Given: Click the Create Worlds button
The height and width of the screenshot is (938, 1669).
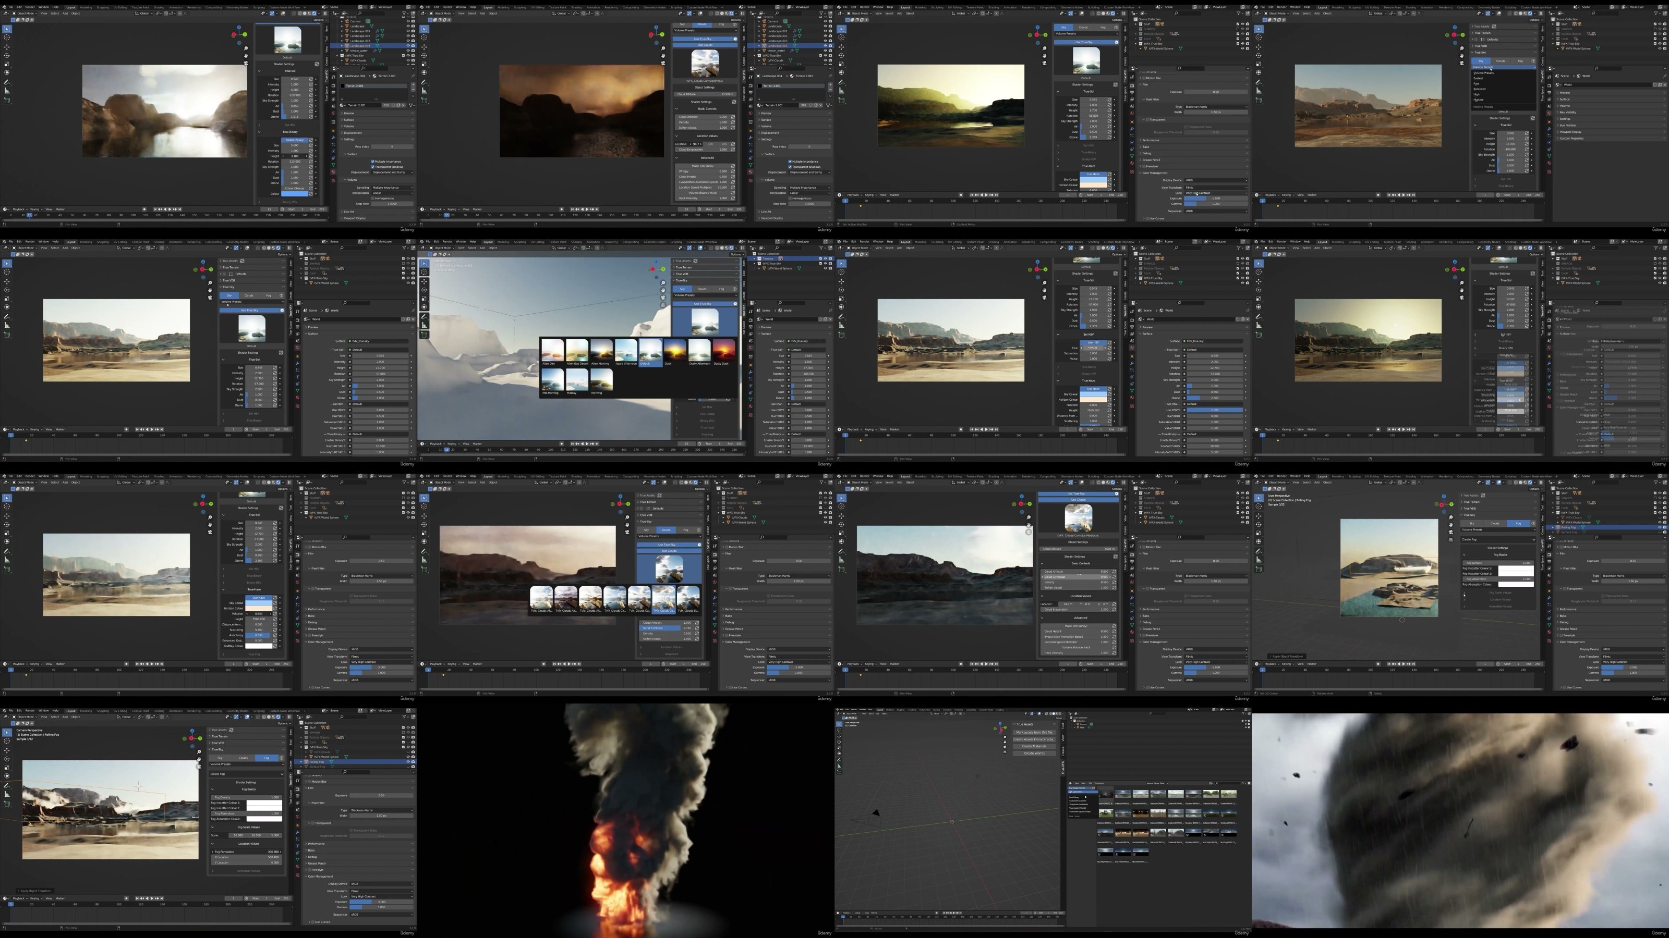Looking at the screenshot, I should 1035,754.
